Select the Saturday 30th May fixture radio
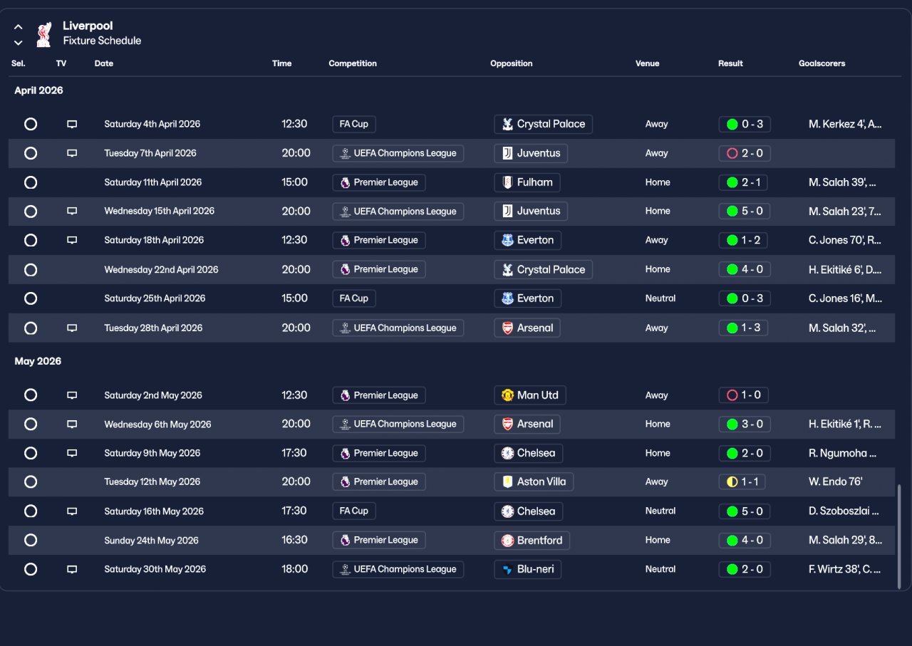912x646 pixels. (31, 569)
